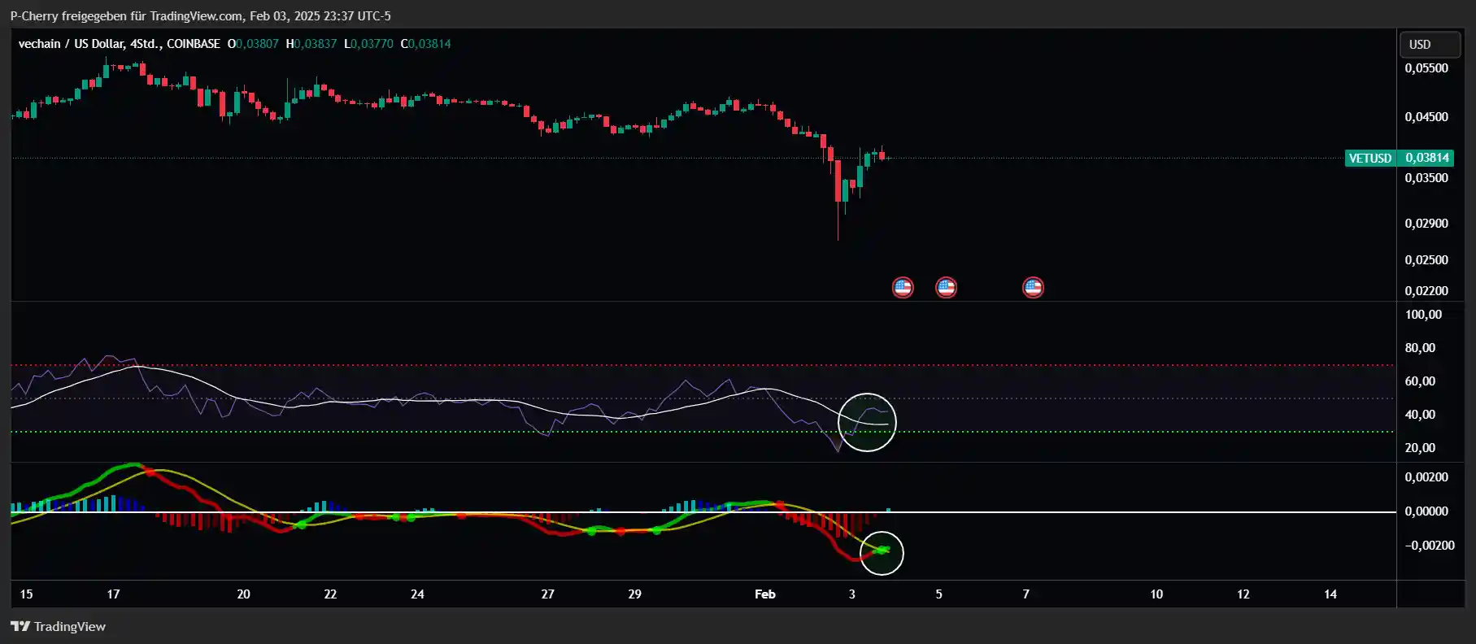
Task: Click the date 20 on the time axis
Action: point(243,594)
